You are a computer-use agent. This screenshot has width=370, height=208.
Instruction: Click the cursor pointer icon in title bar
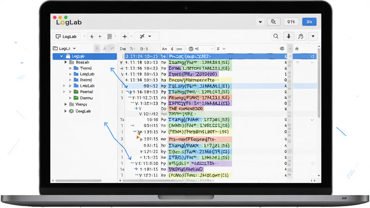click(x=274, y=22)
